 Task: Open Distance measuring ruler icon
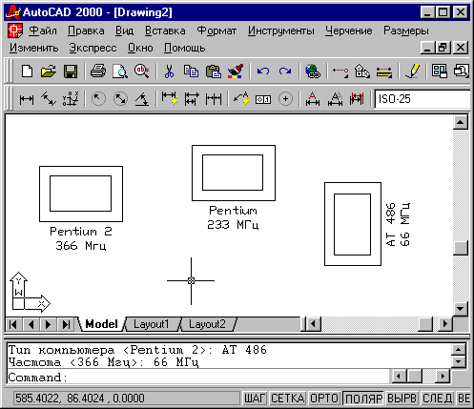click(x=384, y=72)
